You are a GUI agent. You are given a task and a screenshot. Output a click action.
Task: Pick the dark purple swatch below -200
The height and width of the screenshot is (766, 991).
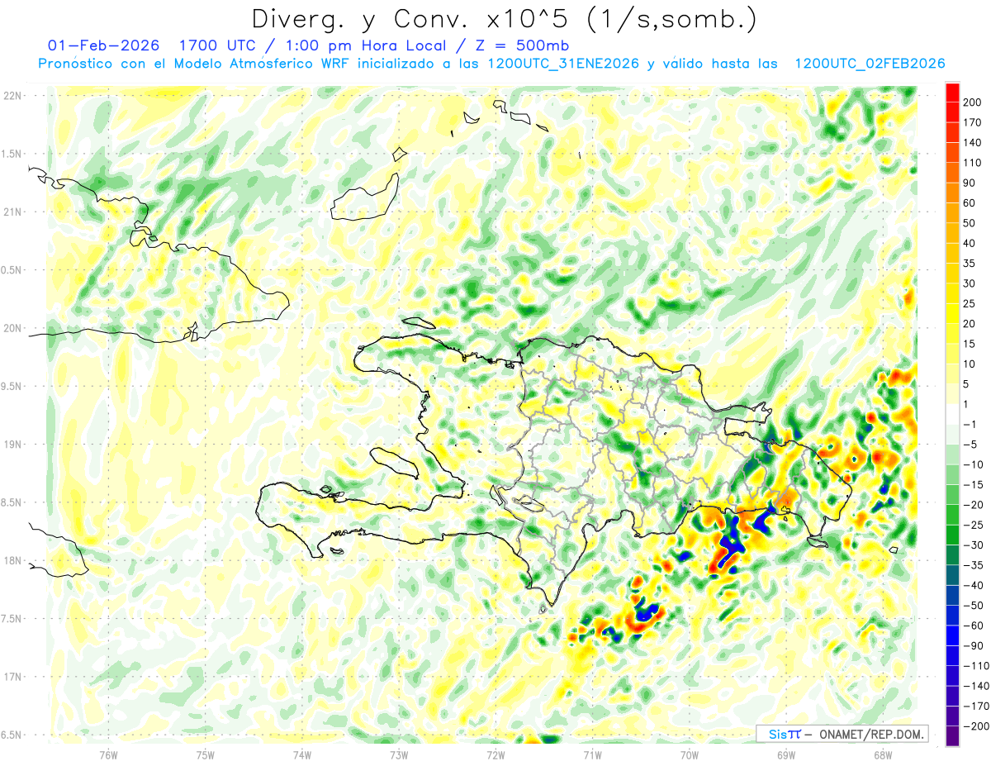pyautogui.click(x=952, y=736)
